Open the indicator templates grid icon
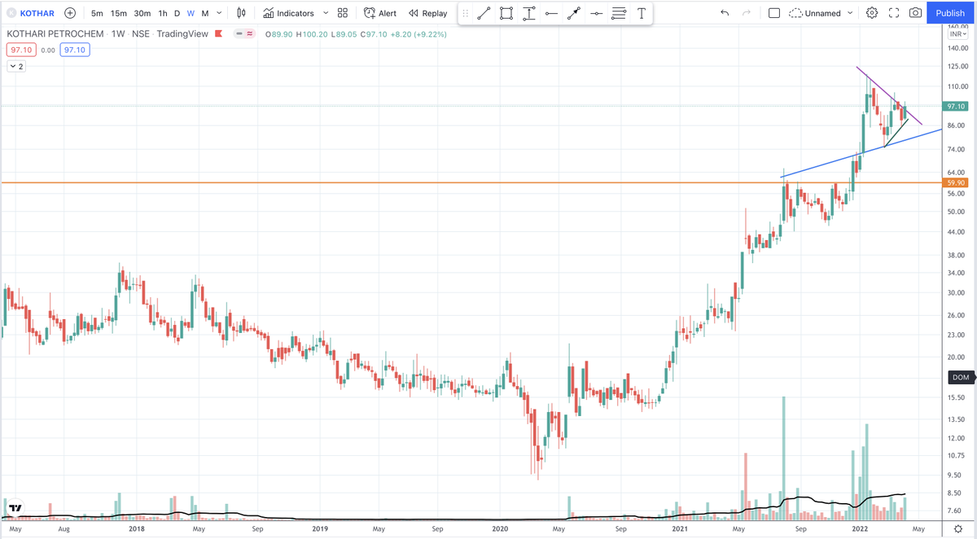 [x=343, y=13]
